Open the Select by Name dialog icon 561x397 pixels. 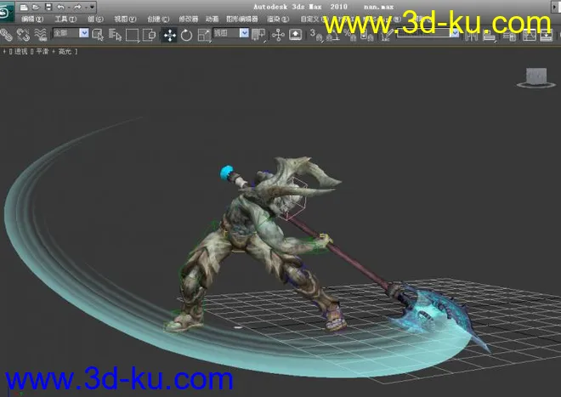click(115, 35)
